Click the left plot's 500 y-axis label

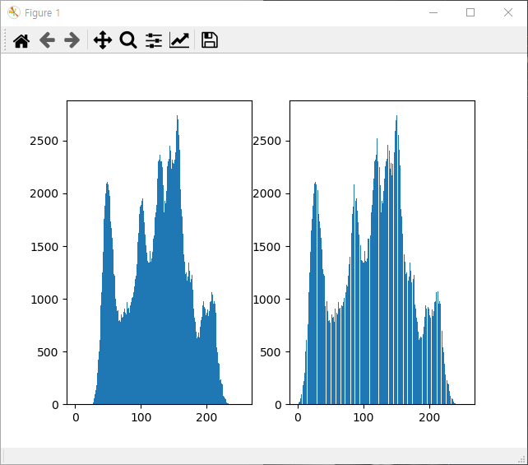[x=48, y=352]
